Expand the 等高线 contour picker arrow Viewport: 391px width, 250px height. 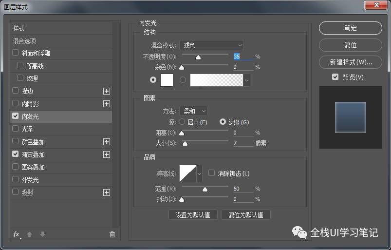click(199, 173)
